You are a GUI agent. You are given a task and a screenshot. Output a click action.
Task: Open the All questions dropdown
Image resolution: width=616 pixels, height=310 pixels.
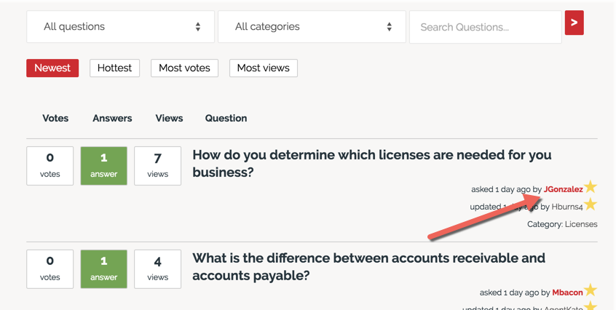(120, 27)
